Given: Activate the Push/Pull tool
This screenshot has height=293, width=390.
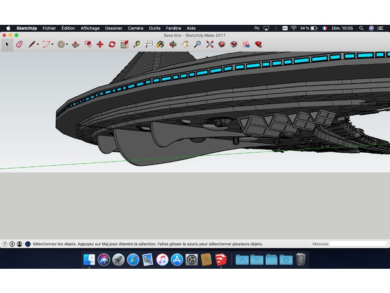Looking at the screenshot, I should 75,45.
